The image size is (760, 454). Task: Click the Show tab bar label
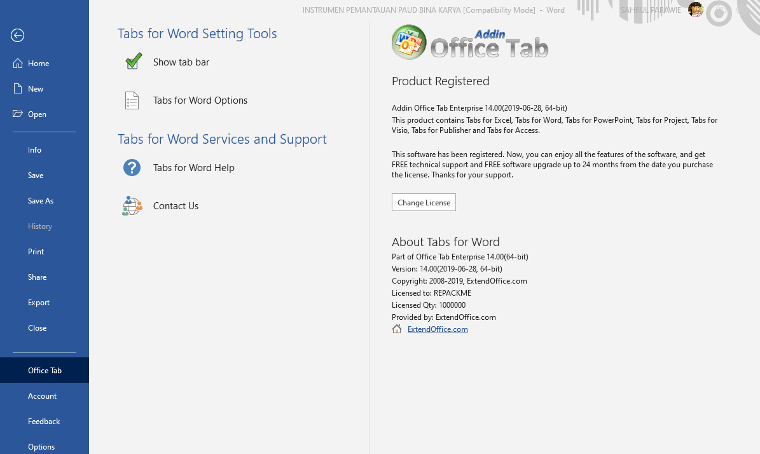point(181,62)
